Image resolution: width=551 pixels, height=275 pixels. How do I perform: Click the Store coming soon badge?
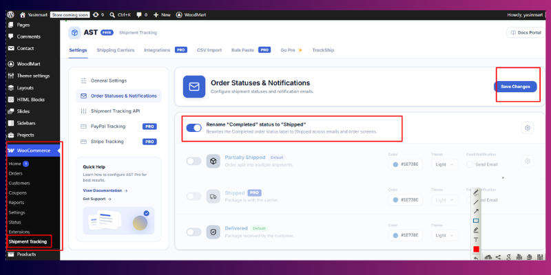[70, 14]
